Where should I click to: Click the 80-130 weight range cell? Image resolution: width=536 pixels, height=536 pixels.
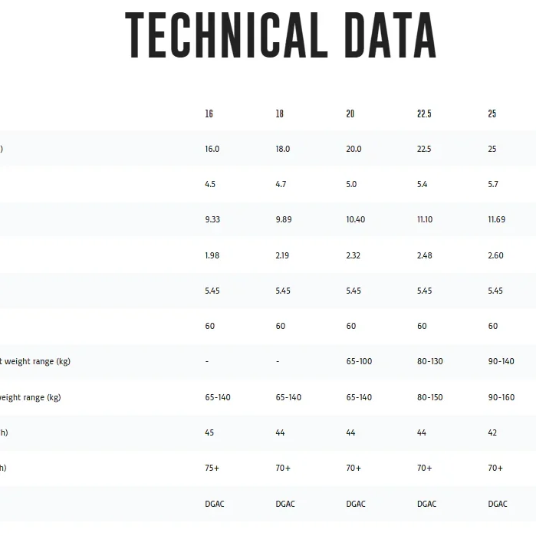[x=430, y=361]
